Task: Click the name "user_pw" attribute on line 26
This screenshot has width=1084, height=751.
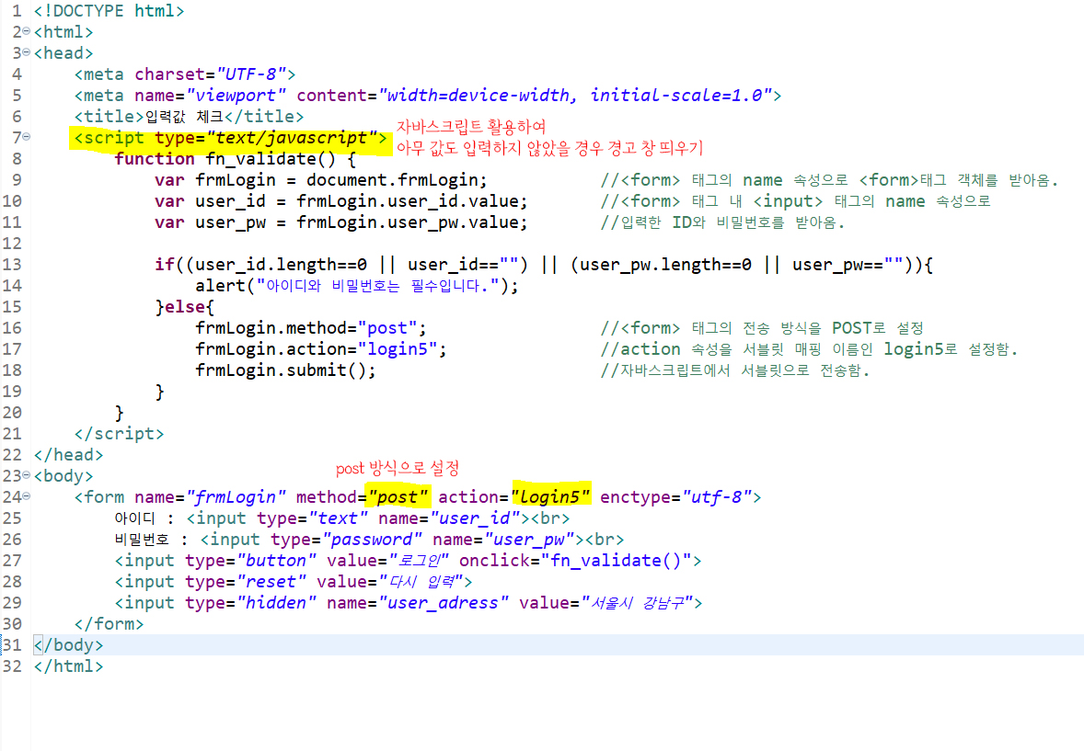Action: pyautogui.click(x=503, y=540)
